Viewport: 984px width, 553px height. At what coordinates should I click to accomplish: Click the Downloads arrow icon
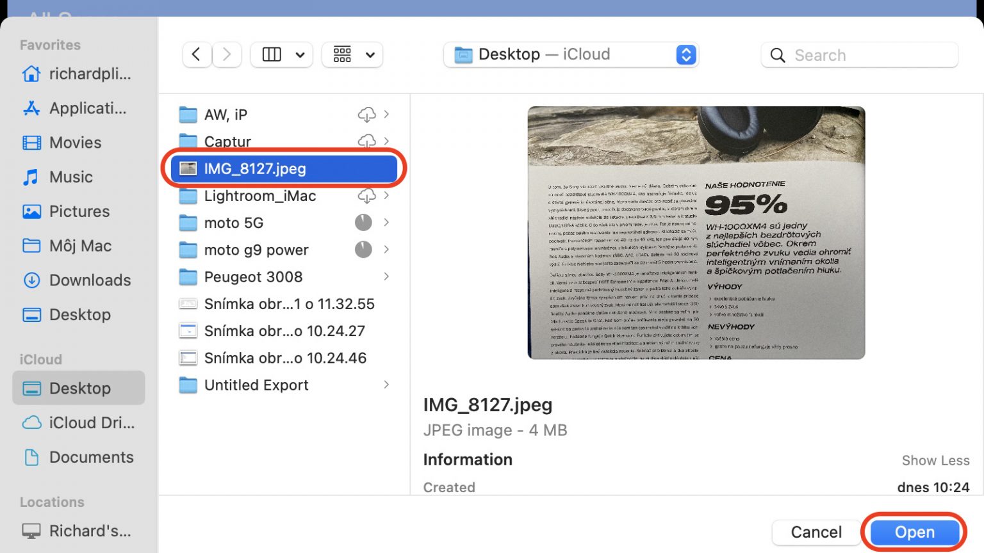31,280
